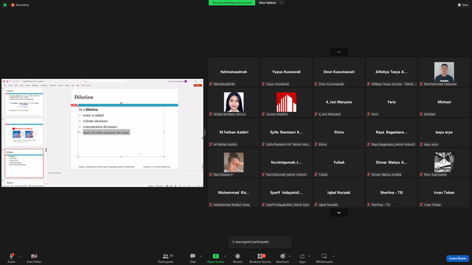This screenshot has width=472, height=265.
Task: Click 'mass of solute remains the same' on shared slide
Action: click(x=106, y=132)
